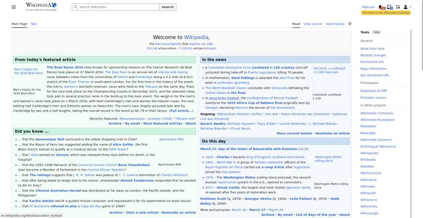Open the notices tray icon
This screenshot has height=218, width=423.
click(390, 7)
